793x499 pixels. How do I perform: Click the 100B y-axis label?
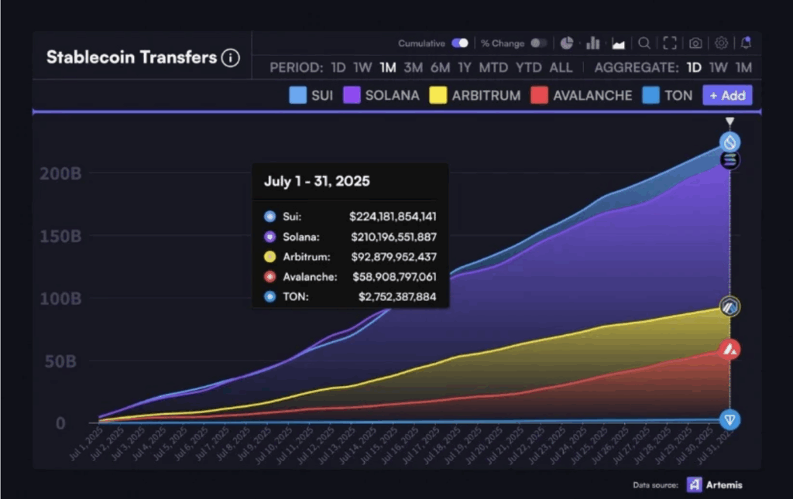60,299
